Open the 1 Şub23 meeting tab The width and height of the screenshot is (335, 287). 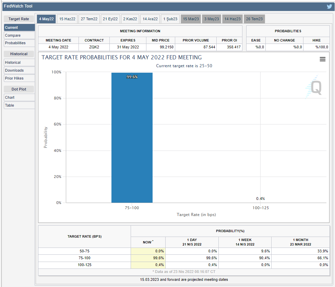coord(170,19)
